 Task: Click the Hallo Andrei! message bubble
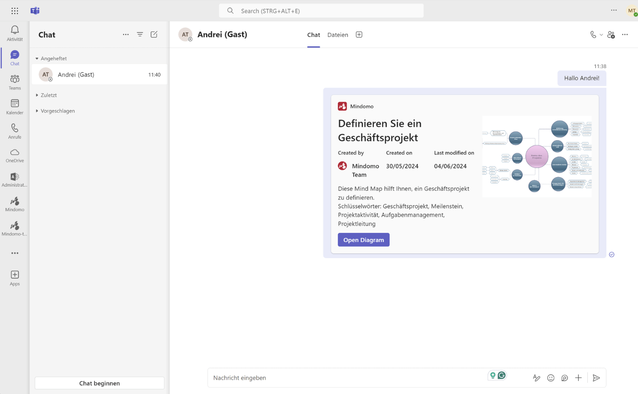coord(582,78)
